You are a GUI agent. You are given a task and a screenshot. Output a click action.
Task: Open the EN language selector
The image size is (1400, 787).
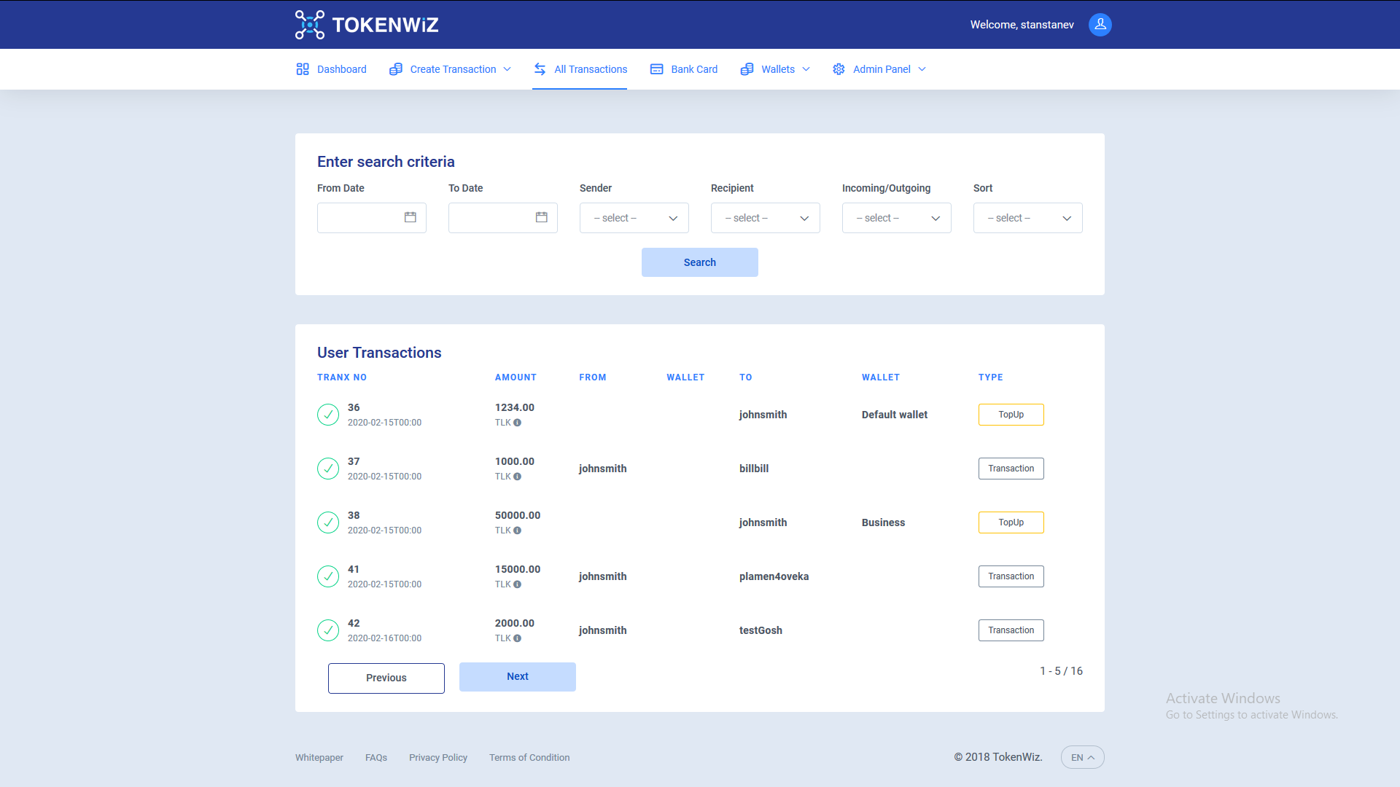pos(1082,757)
